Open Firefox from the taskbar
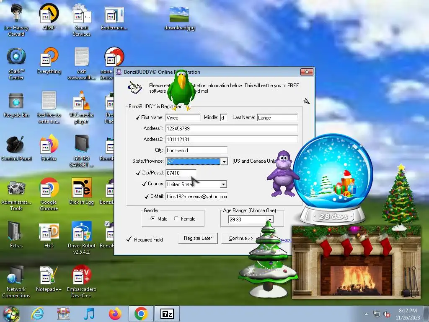This screenshot has height=322, width=429. (115, 314)
